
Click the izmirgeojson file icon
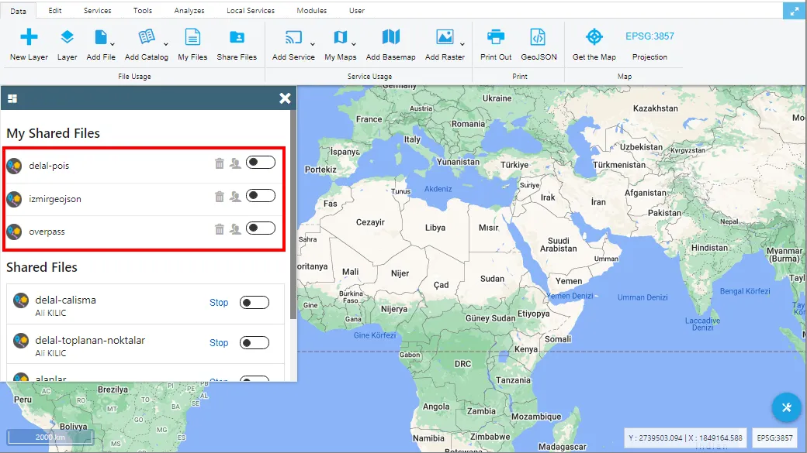click(15, 199)
